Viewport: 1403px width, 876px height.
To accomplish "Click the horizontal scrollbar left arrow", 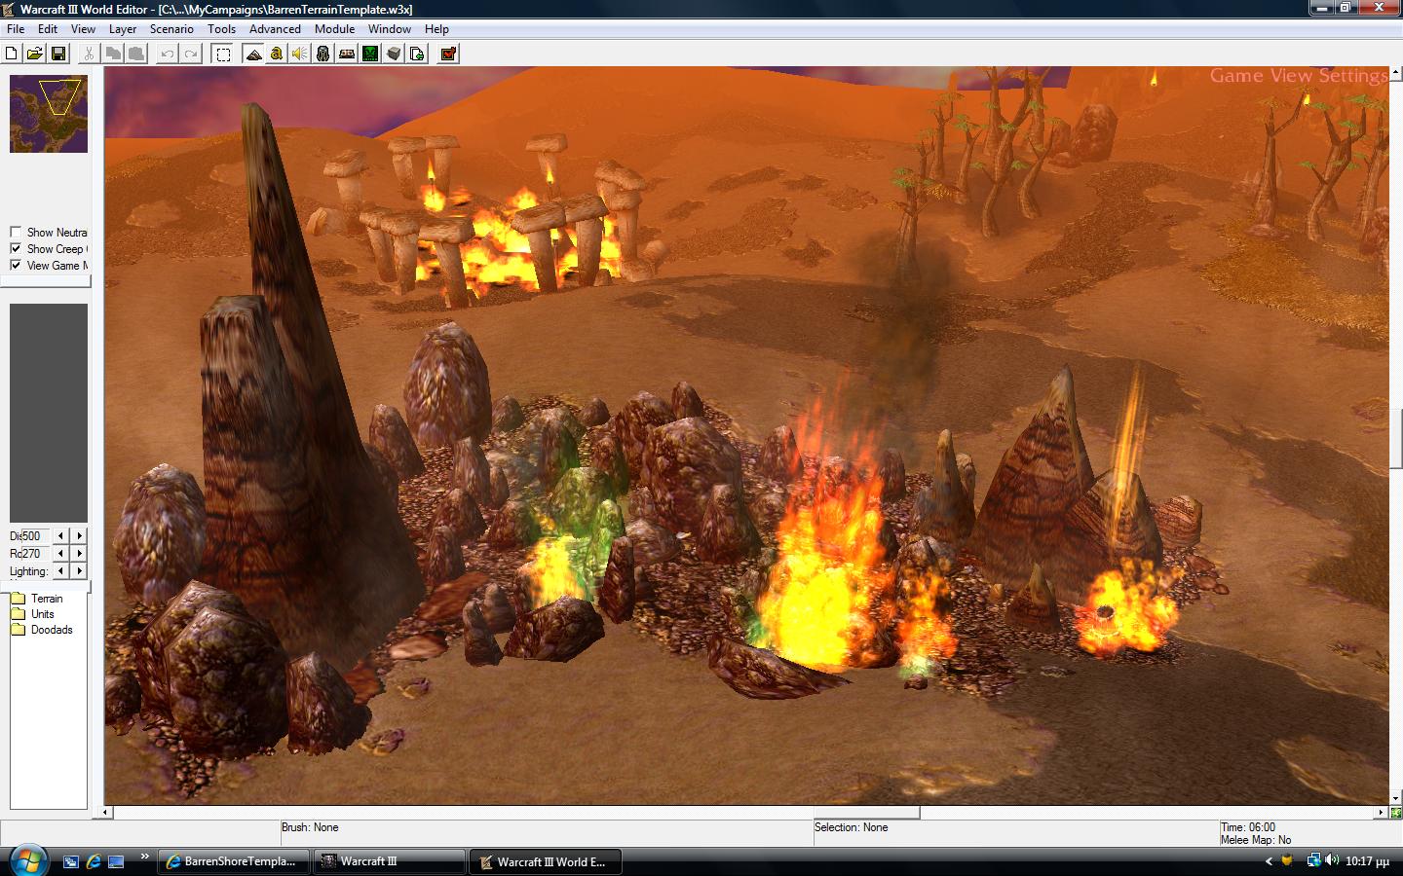I will [x=107, y=812].
